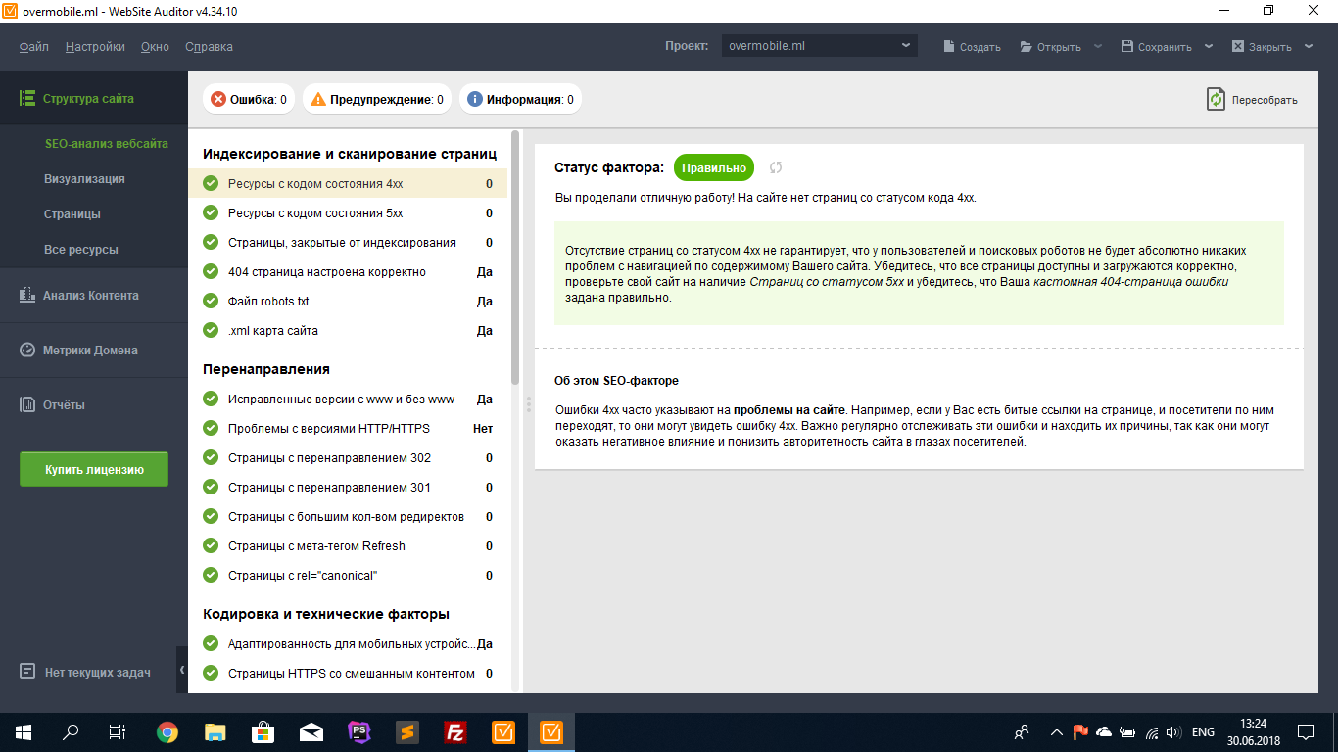
Task: Toggle the Информация filter
Action: coord(520,99)
